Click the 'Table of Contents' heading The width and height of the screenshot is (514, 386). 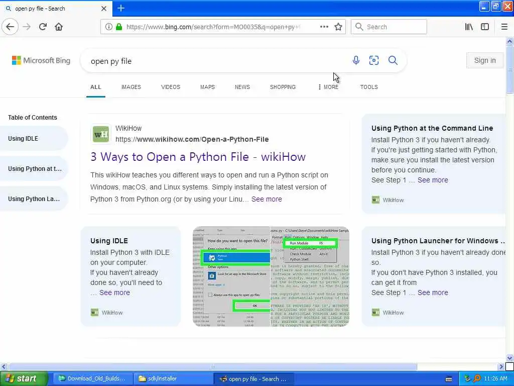click(33, 118)
